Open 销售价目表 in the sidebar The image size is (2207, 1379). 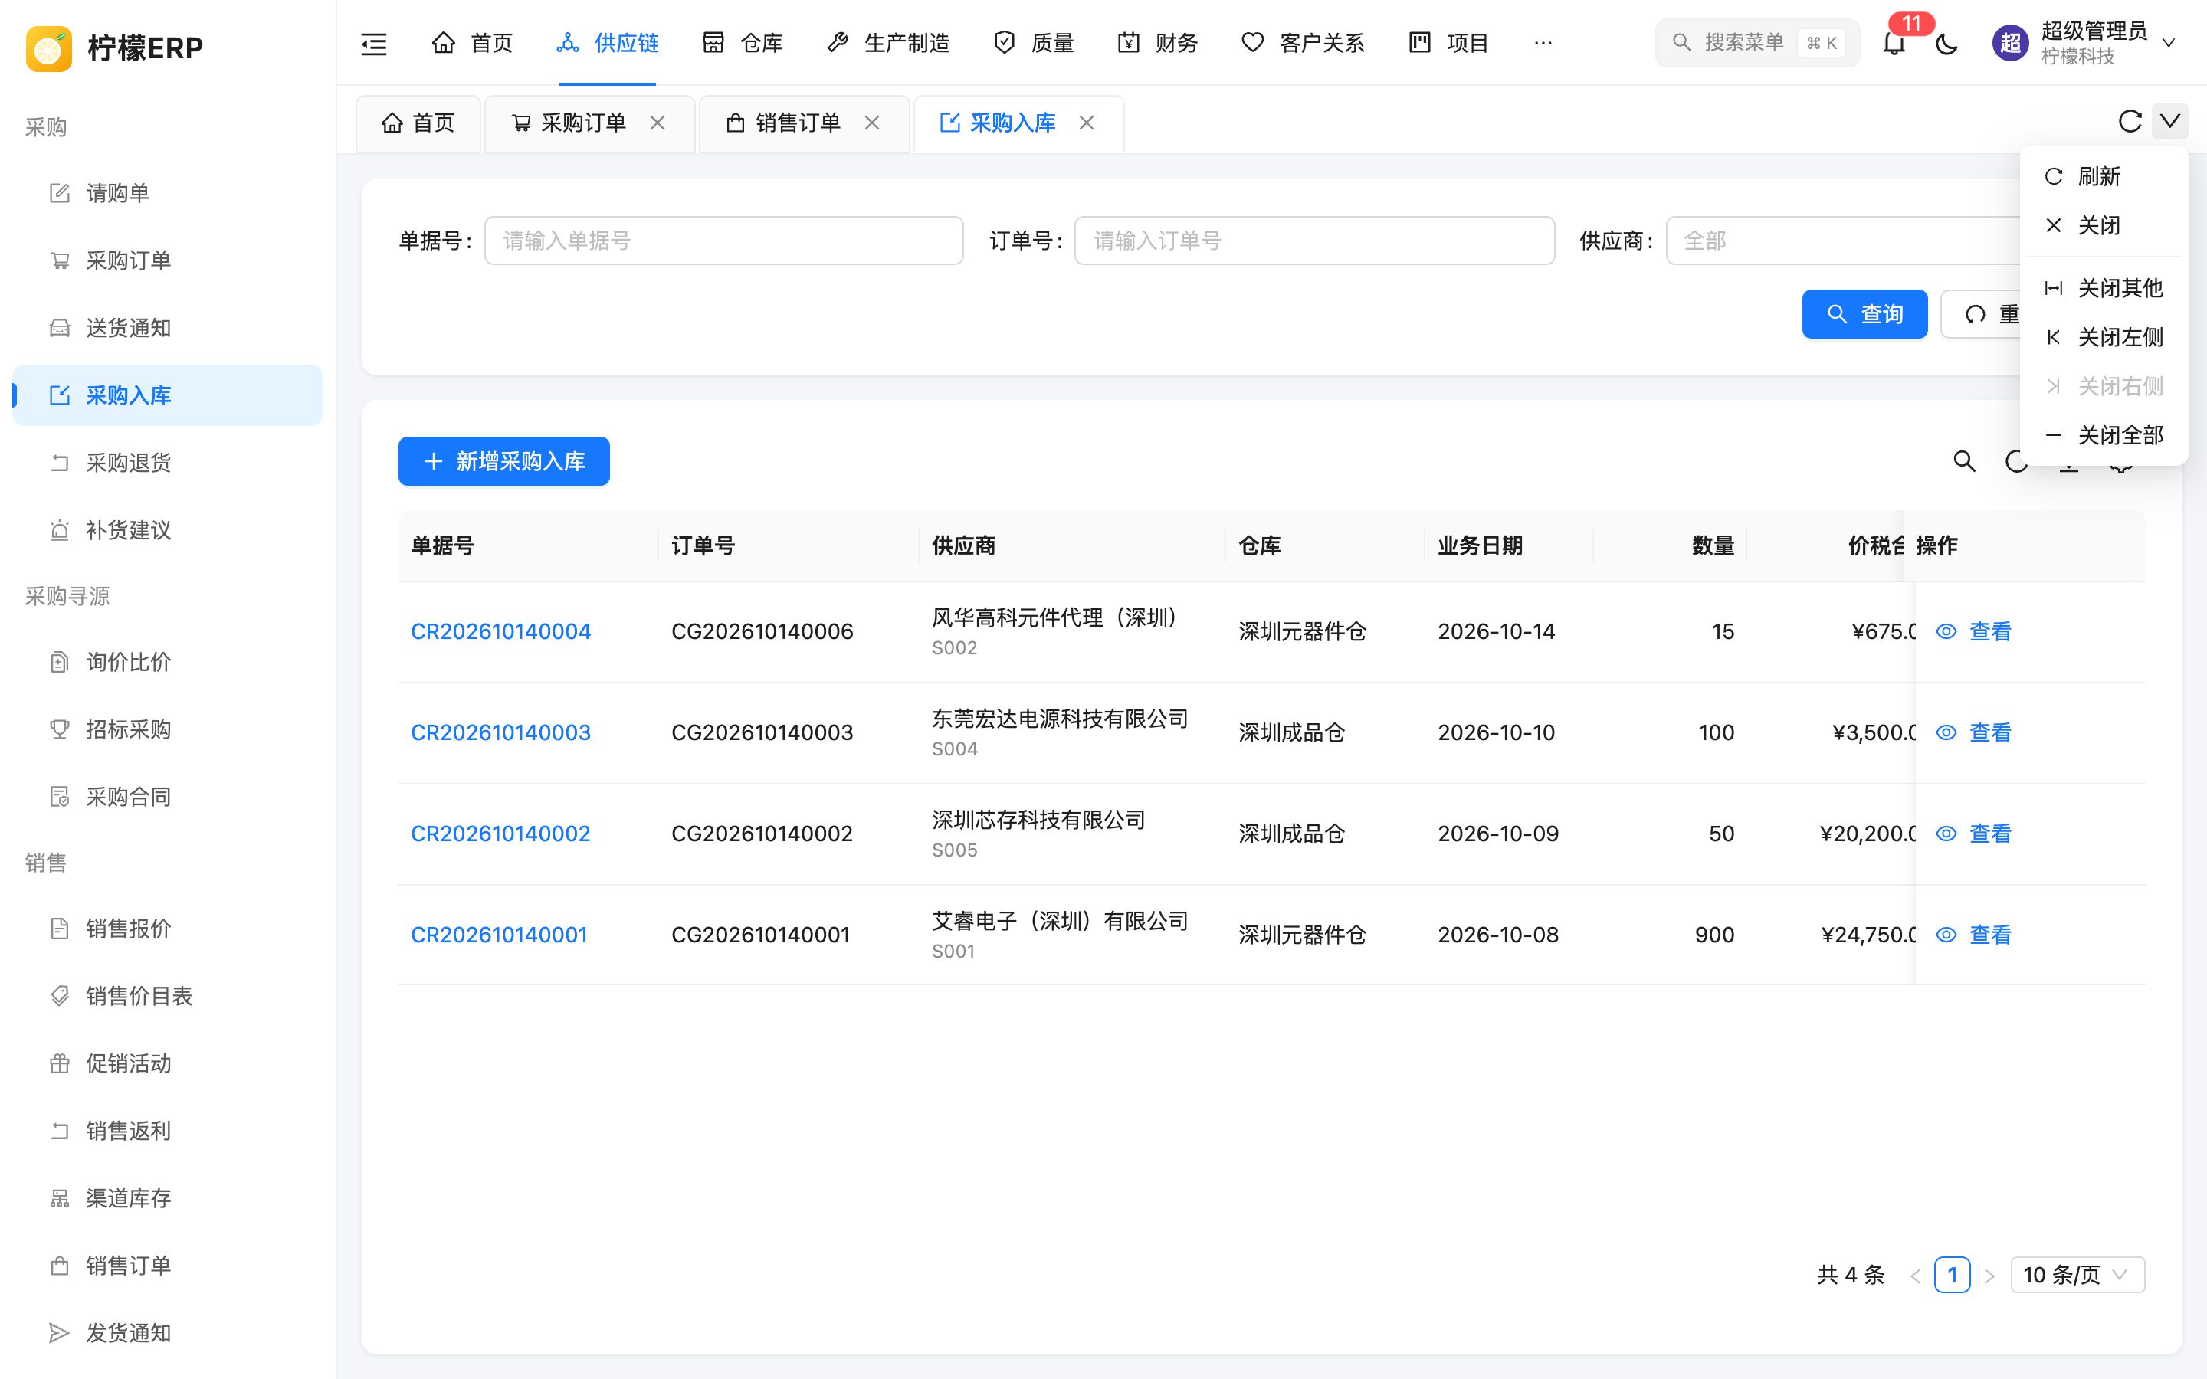click(168, 995)
